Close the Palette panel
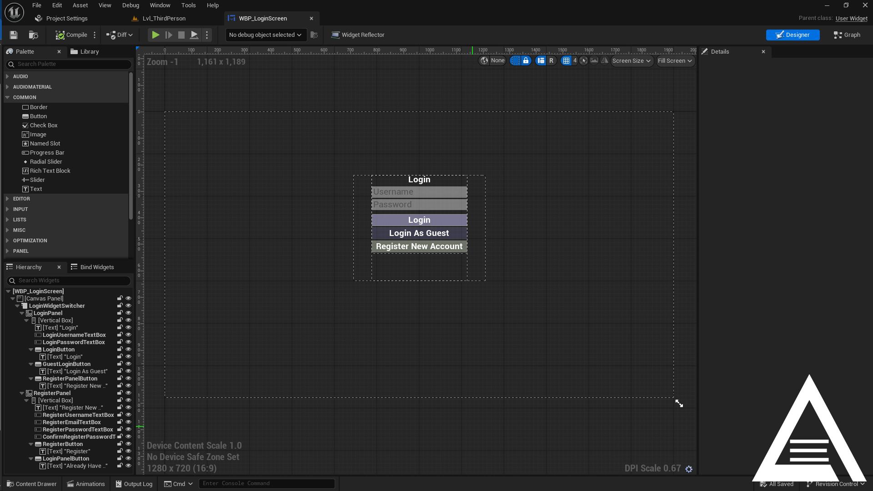Image resolution: width=873 pixels, height=491 pixels. 59,52
